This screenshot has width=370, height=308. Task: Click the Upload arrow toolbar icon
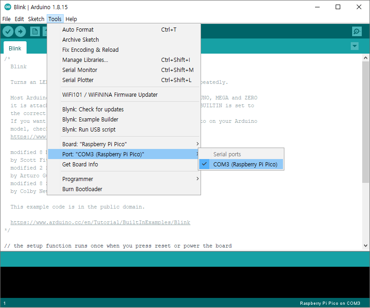pos(20,31)
